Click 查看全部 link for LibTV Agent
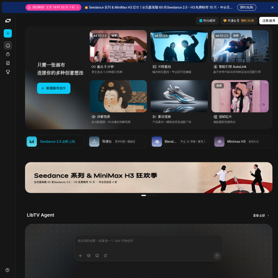 259,215
